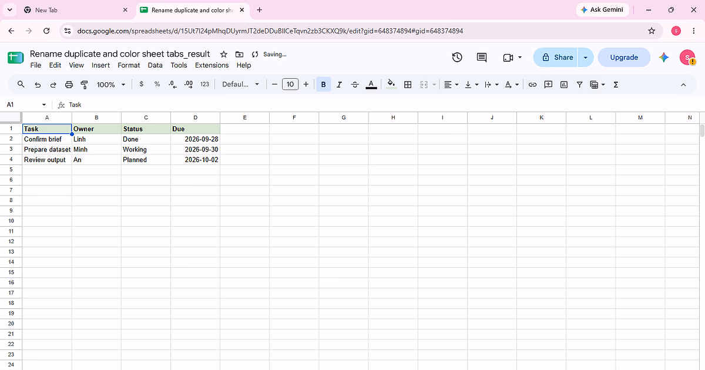The width and height of the screenshot is (705, 370).
Task: Click the Share button
Action: click(x=556, y=58)
